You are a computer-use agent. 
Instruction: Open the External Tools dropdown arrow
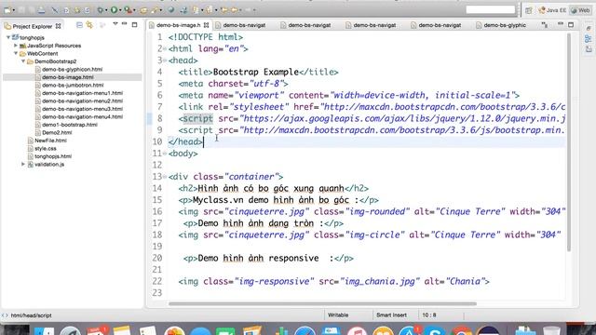point(134,10)
